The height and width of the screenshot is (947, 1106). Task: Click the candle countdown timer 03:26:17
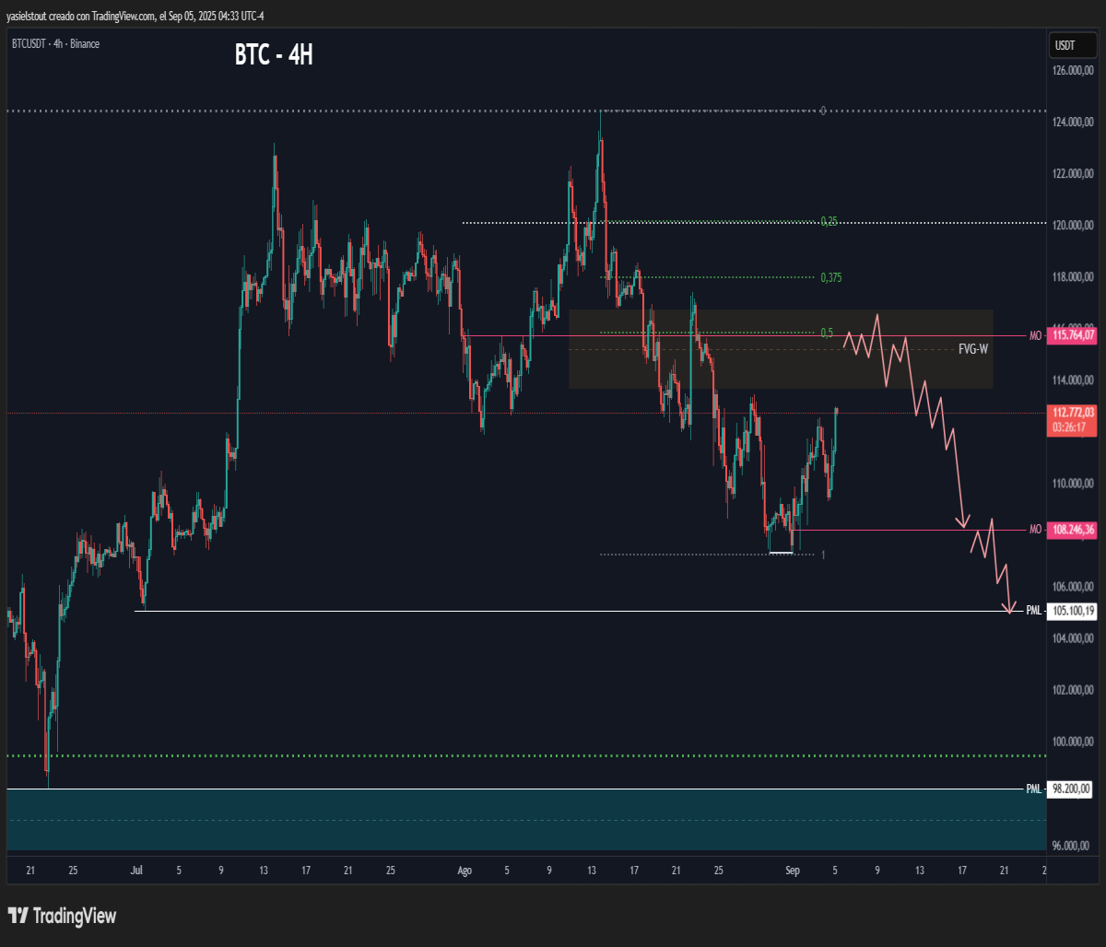coord(1069,427)
